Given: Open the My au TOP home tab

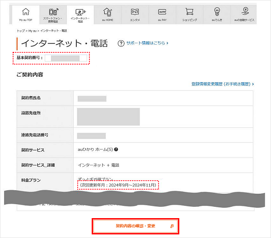Looking at the screenshot, I should (26, 15).
